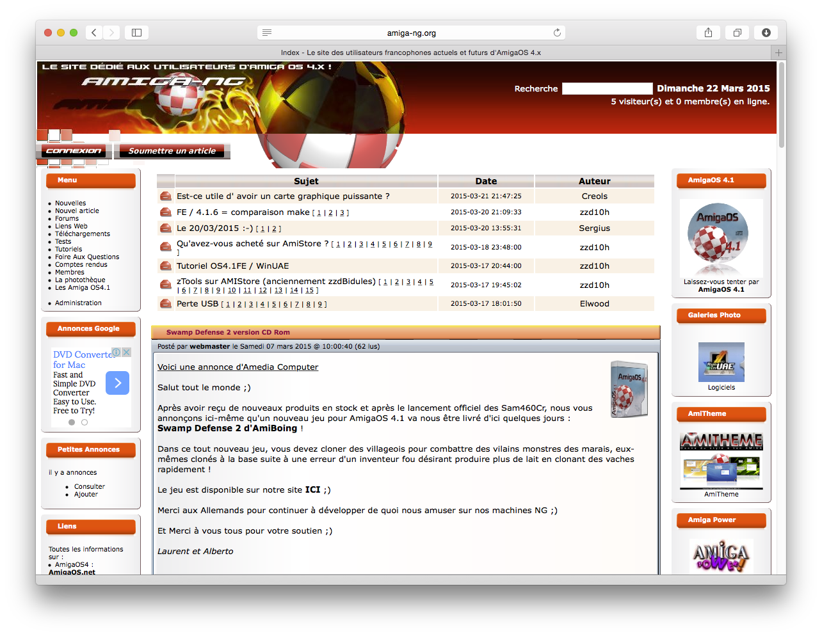Show all tabs overview

coord(737,33)
